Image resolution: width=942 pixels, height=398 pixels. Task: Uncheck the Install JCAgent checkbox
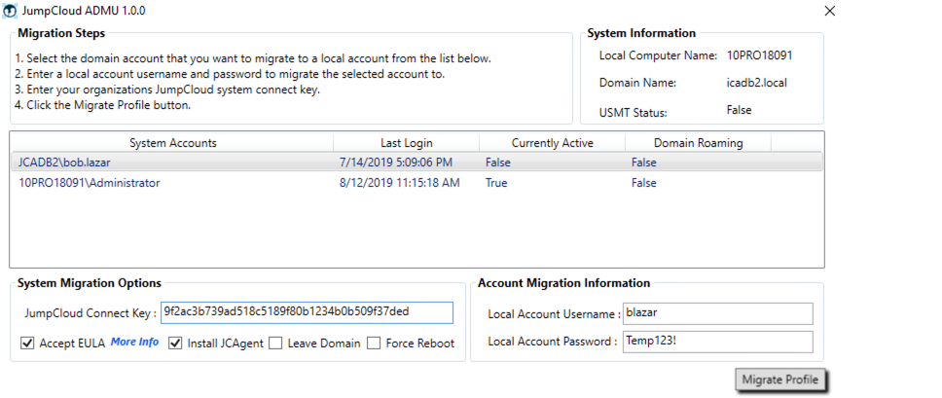pyautogui.click(x=175, y=344)
